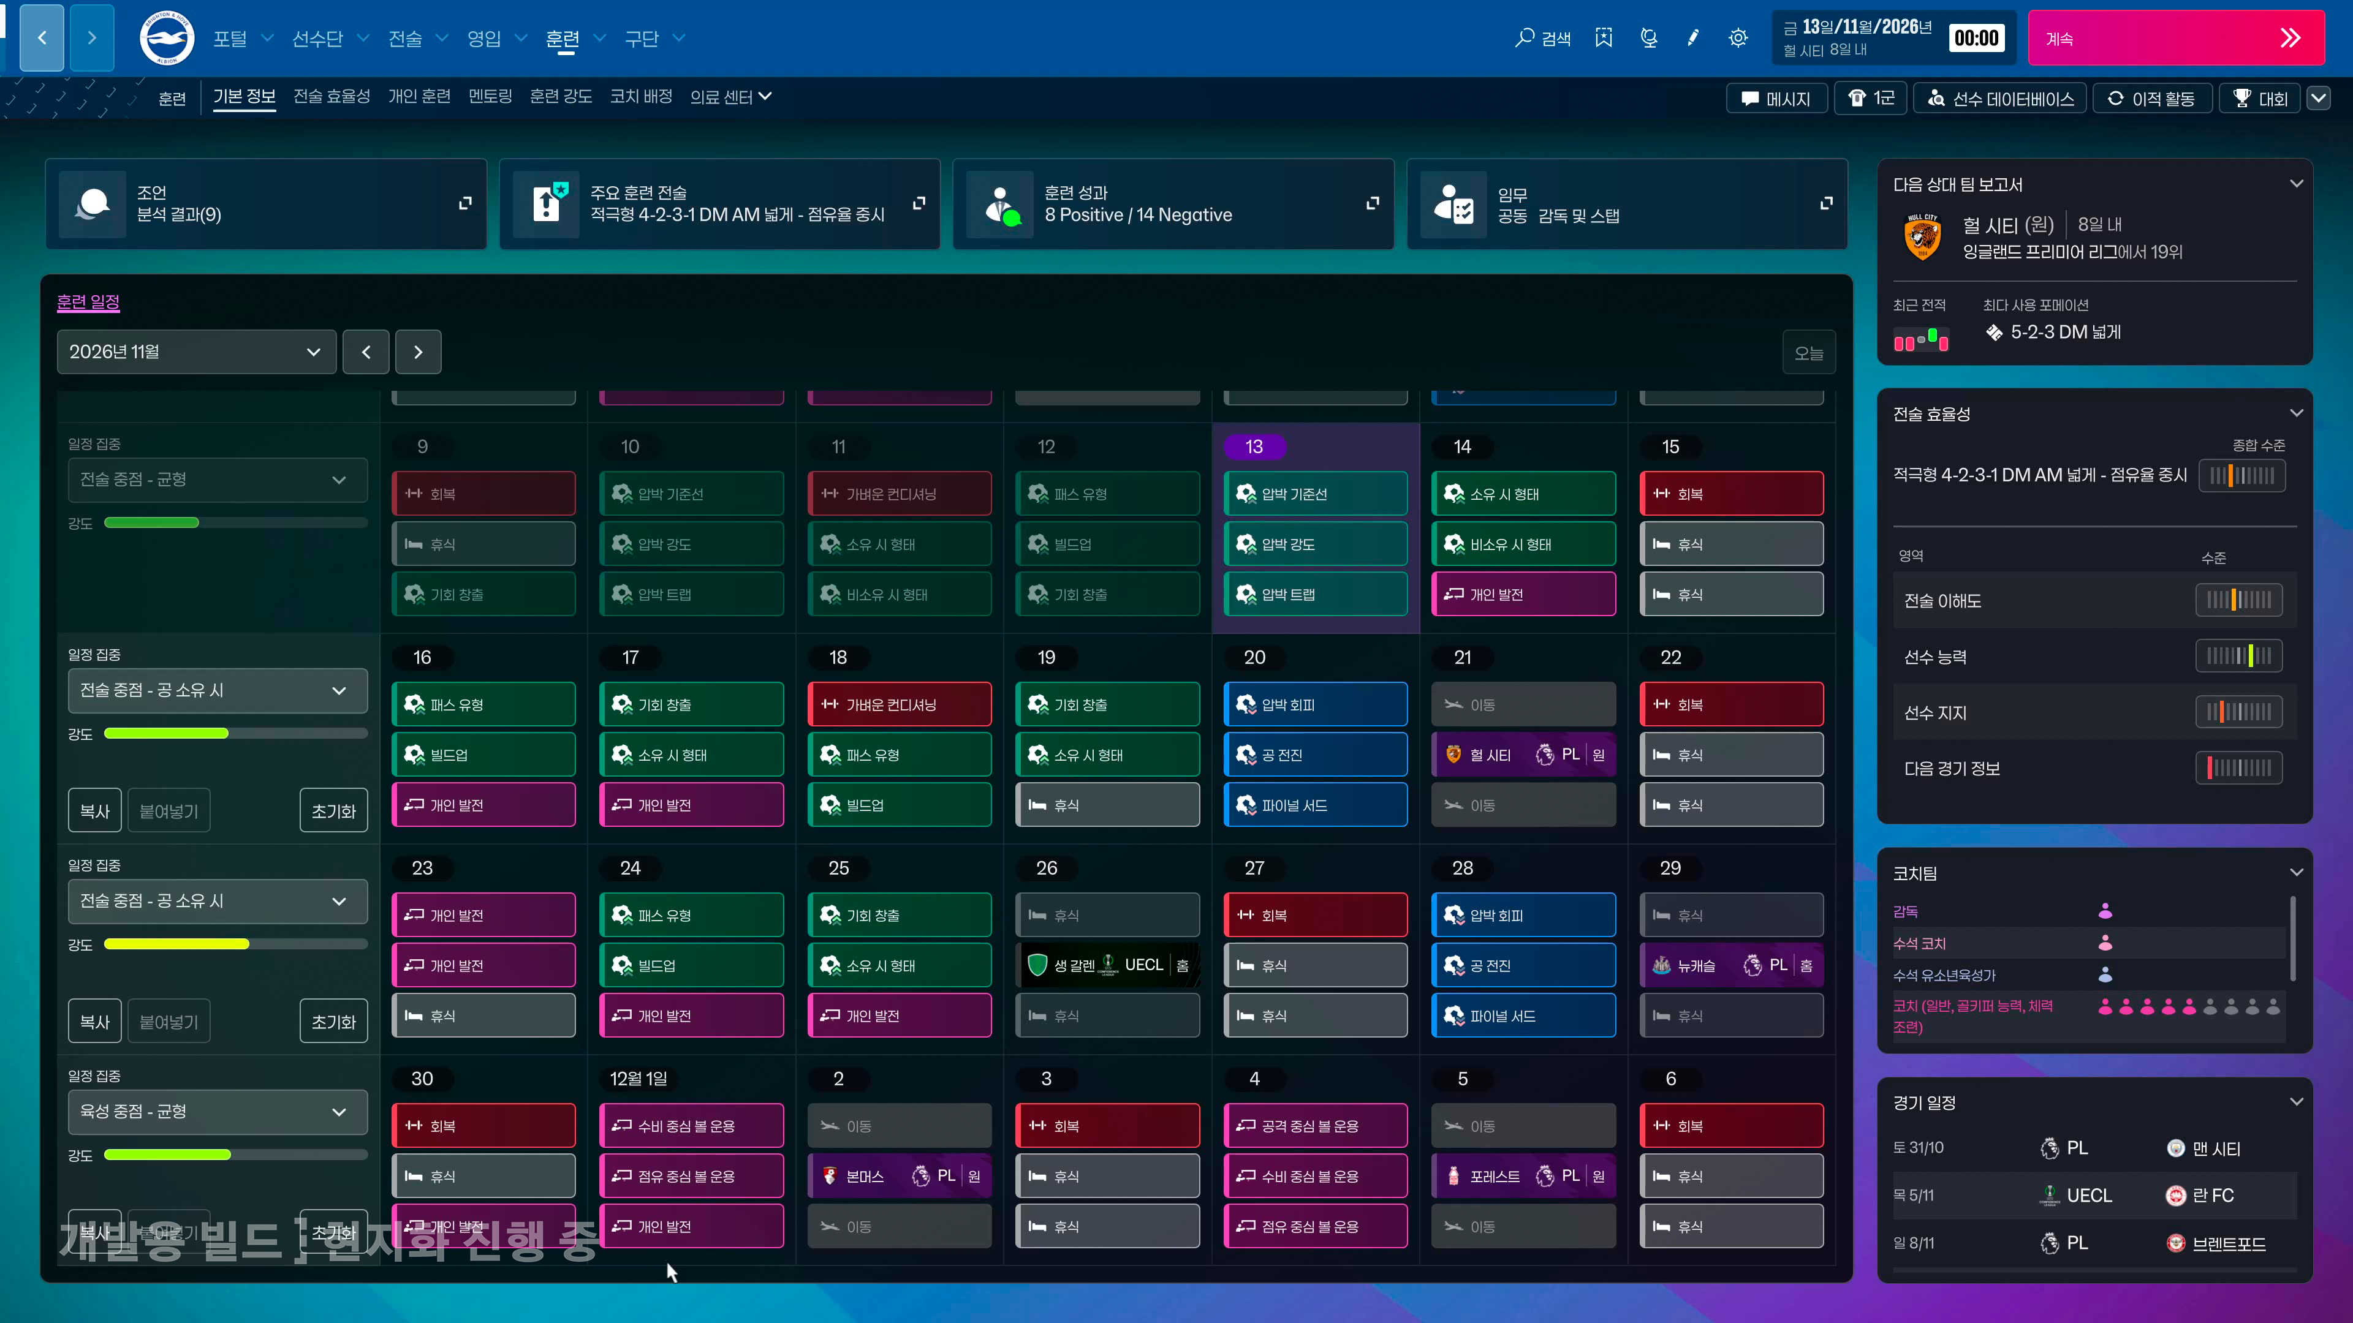Click the bookmark icon in top bar
The width and height of the screenshot is (2353, 1323).
point(1604,37)
